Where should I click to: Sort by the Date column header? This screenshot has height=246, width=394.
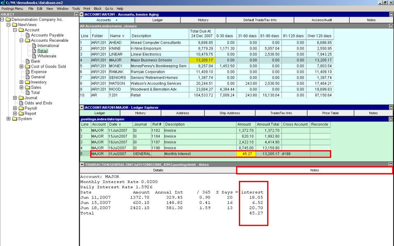[115, 124]
